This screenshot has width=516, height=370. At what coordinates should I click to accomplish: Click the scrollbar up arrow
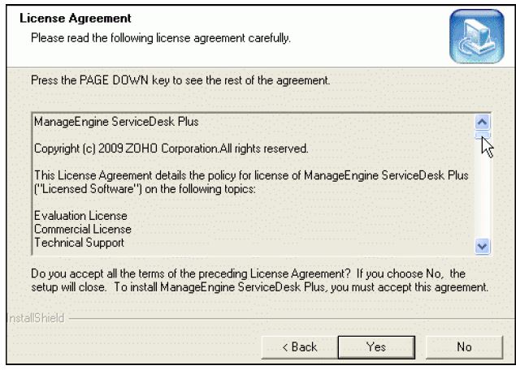(483, 123)
